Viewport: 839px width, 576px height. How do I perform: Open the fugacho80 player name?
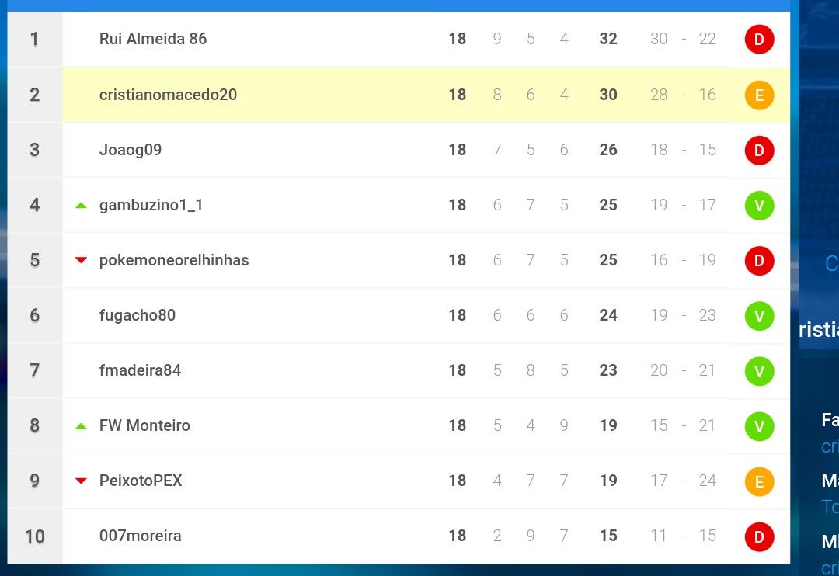click(x=138, y=315)
